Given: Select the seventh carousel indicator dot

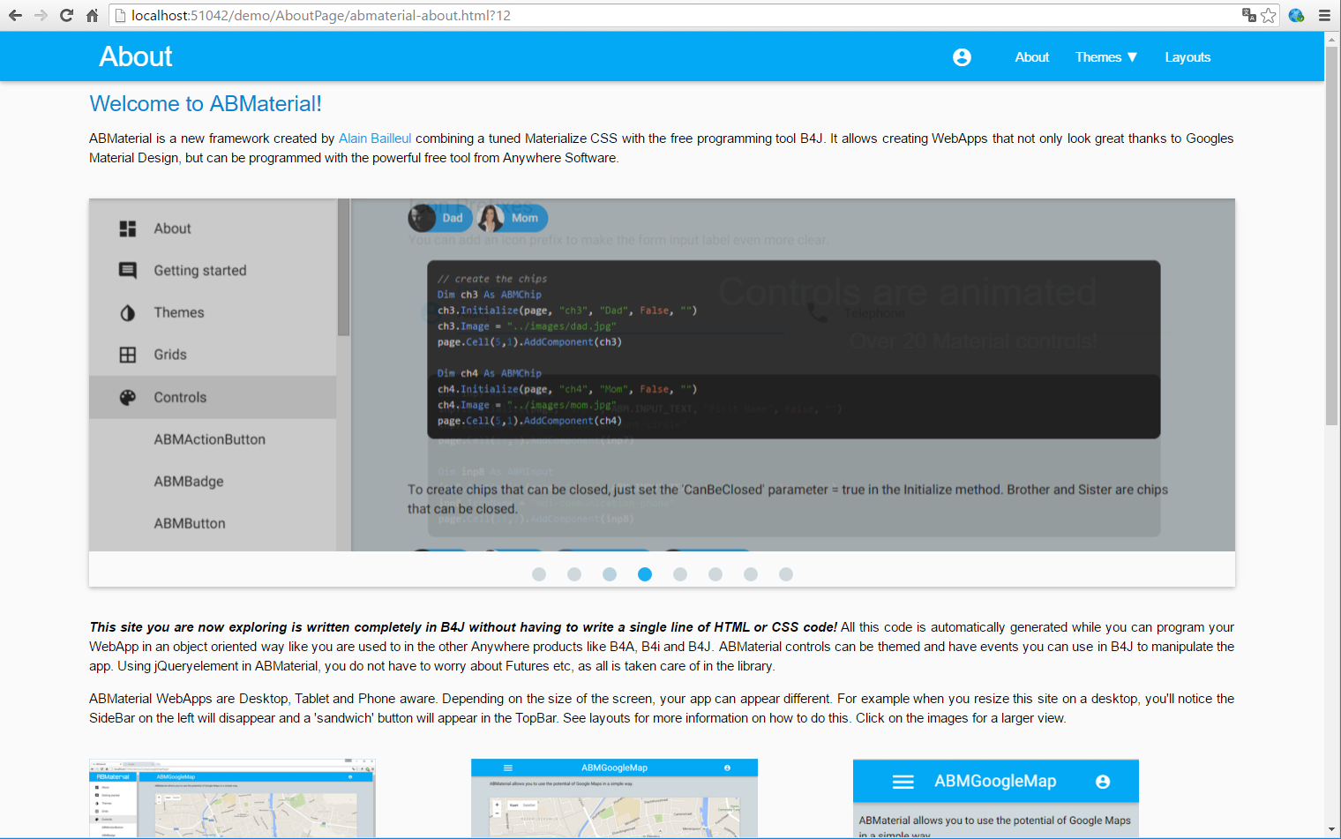Looking at the screenshot, I should [x=751, y=574].
